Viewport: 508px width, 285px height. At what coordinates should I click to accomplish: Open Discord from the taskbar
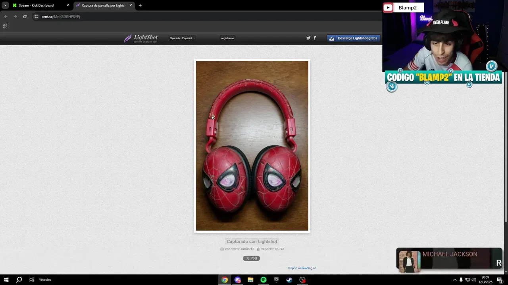tap(238, 280)
